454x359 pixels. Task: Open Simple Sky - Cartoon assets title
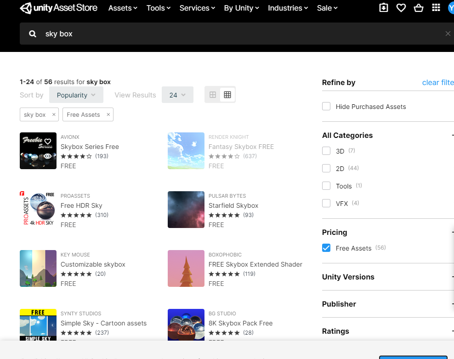(104, 323)
